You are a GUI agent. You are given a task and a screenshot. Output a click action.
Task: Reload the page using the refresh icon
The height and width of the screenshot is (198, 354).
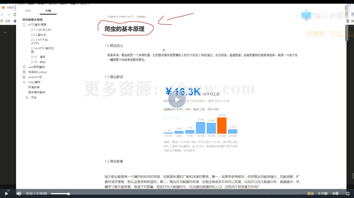pos(15,15)
